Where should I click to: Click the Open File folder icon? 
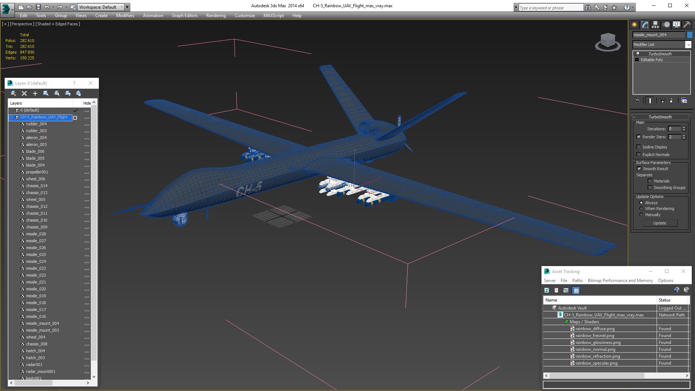tap(29, 7)
